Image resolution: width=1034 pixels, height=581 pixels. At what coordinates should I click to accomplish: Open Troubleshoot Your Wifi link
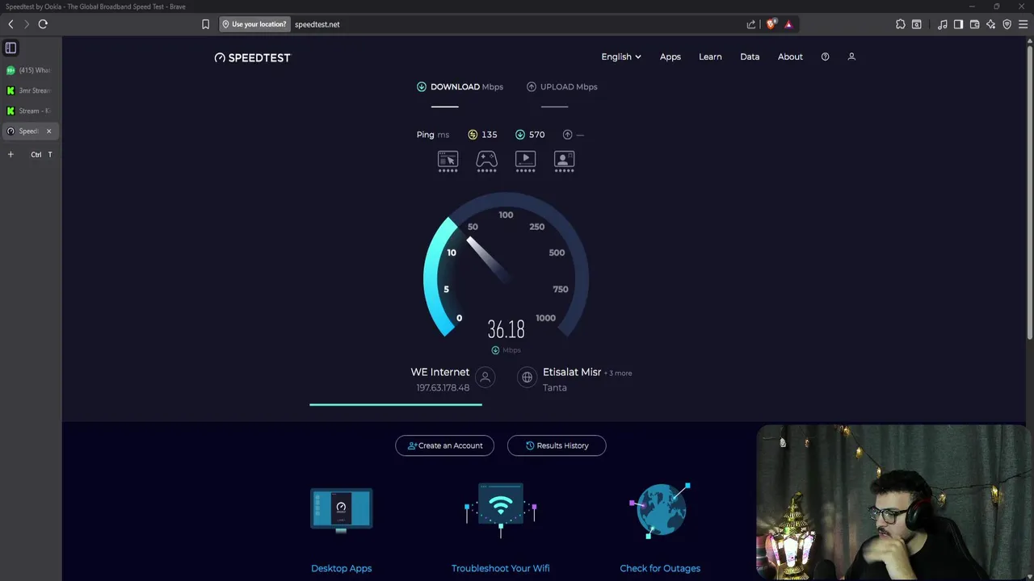click(x=500, y=568)
